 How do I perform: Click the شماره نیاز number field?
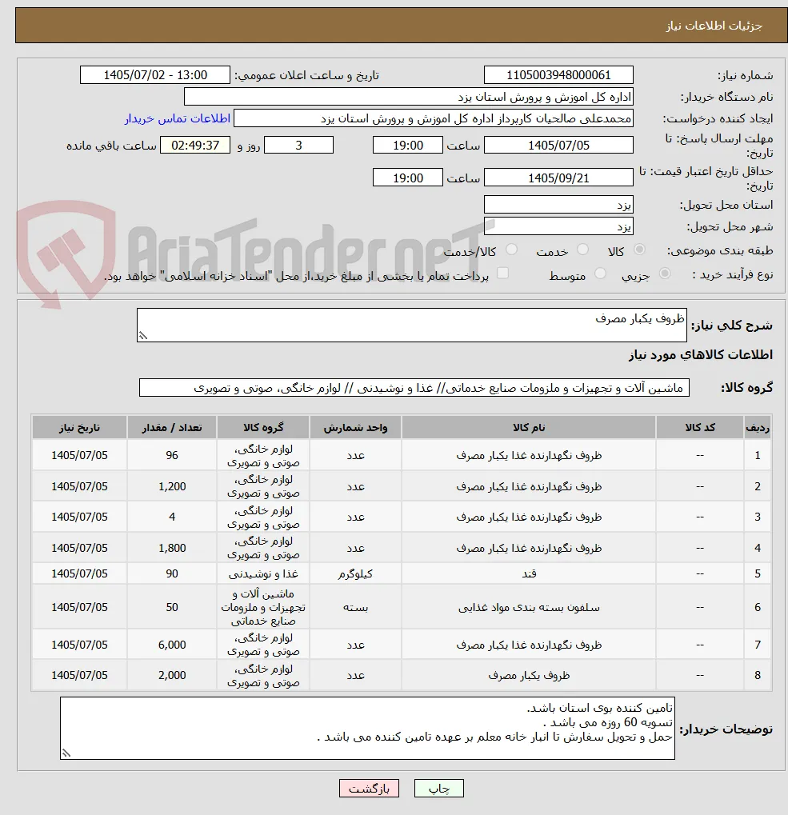click(x=558, y=75)
